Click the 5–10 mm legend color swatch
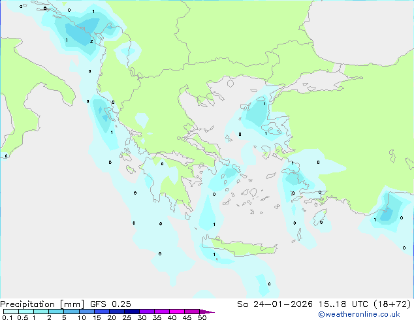414x320 pixels. pyautogui.click(x=71, y=312)
